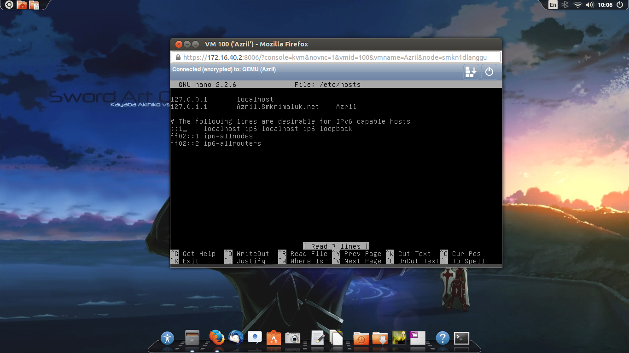629x353 pixels.
Task: Open the accessibility icon in the dock
Action: [x=168, y=338]
